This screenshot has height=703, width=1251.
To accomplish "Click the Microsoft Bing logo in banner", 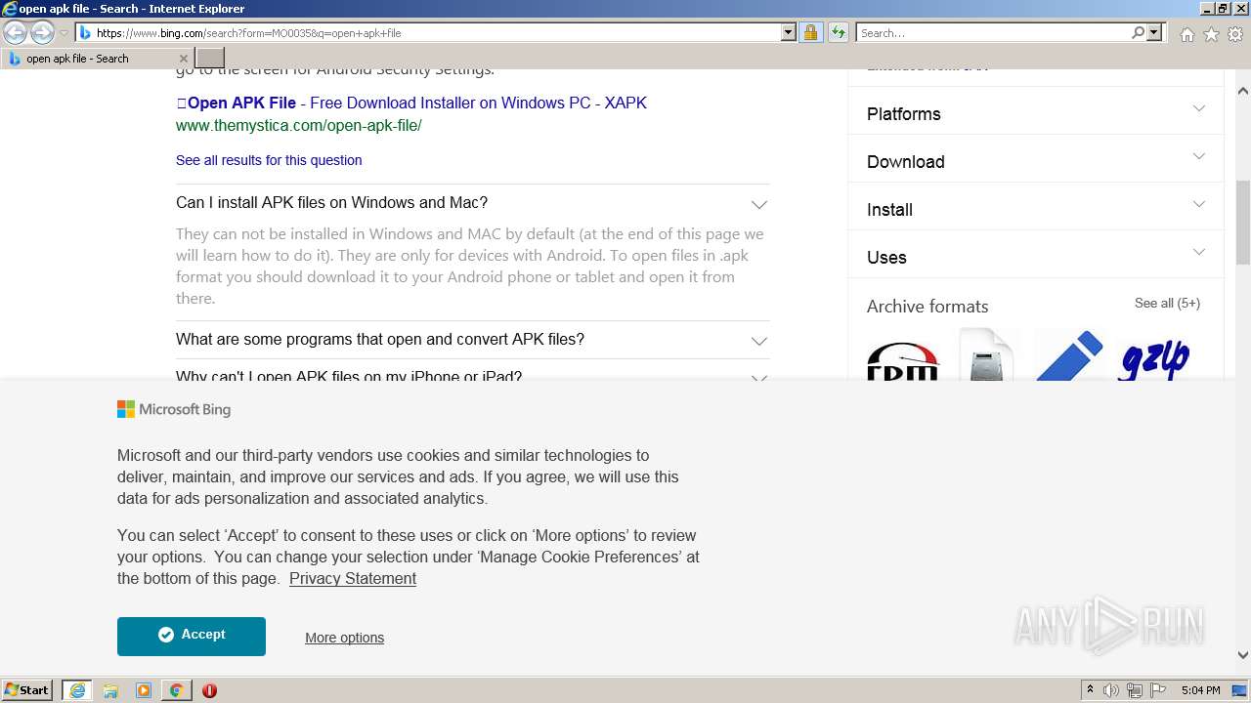I will 174,410.
